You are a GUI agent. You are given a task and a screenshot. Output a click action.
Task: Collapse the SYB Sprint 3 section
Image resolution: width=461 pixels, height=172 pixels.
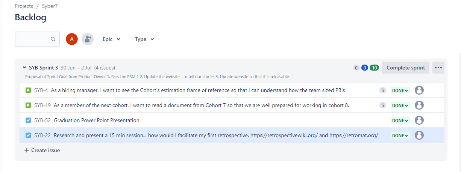(x=24, y=68)
